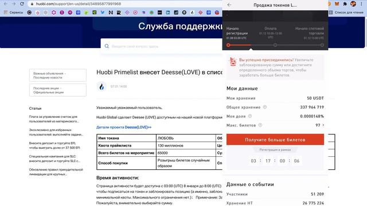Open the LinkedIn bookmark icon

pyautogui.click(x=168, y=13)
